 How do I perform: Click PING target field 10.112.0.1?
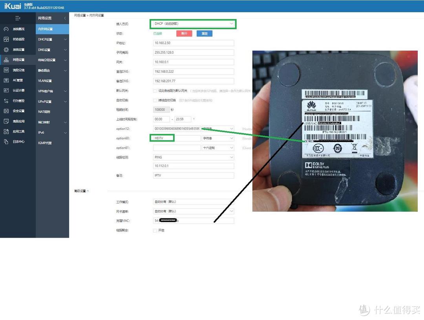tap(193, 166)
